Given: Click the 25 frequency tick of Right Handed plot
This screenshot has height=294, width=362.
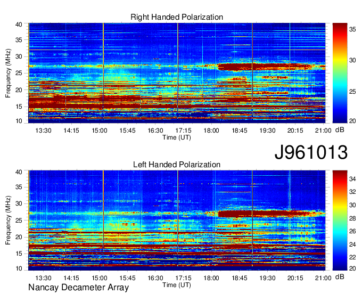Looking at the screenshot, I should 19,73.
